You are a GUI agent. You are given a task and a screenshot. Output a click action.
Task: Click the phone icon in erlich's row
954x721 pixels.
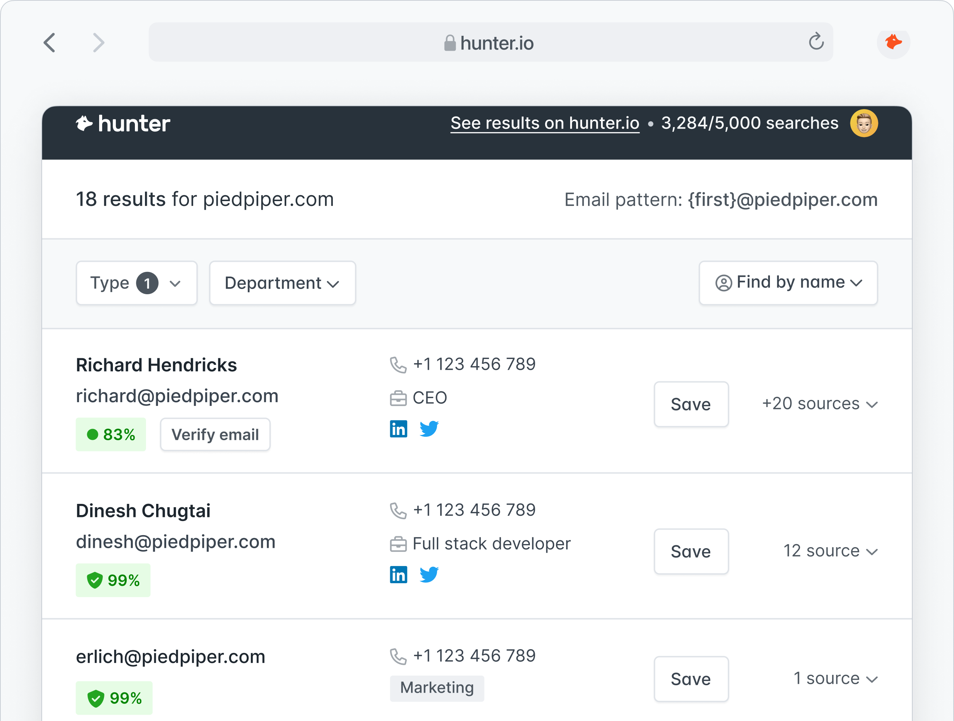tap(398, 656)
